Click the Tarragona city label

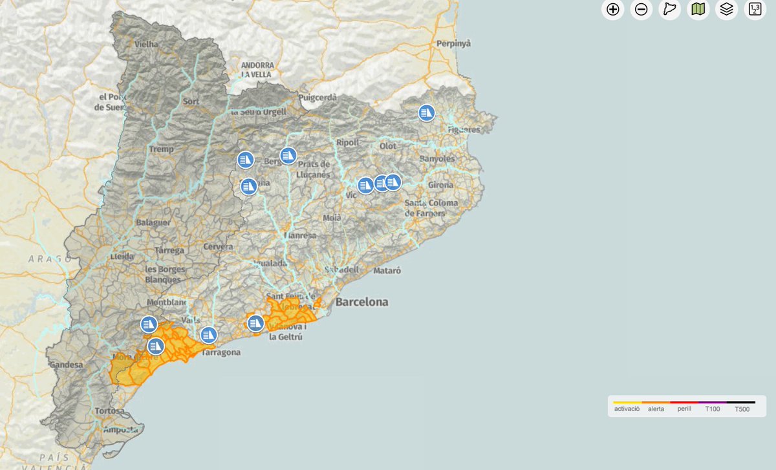click(221, 352)
